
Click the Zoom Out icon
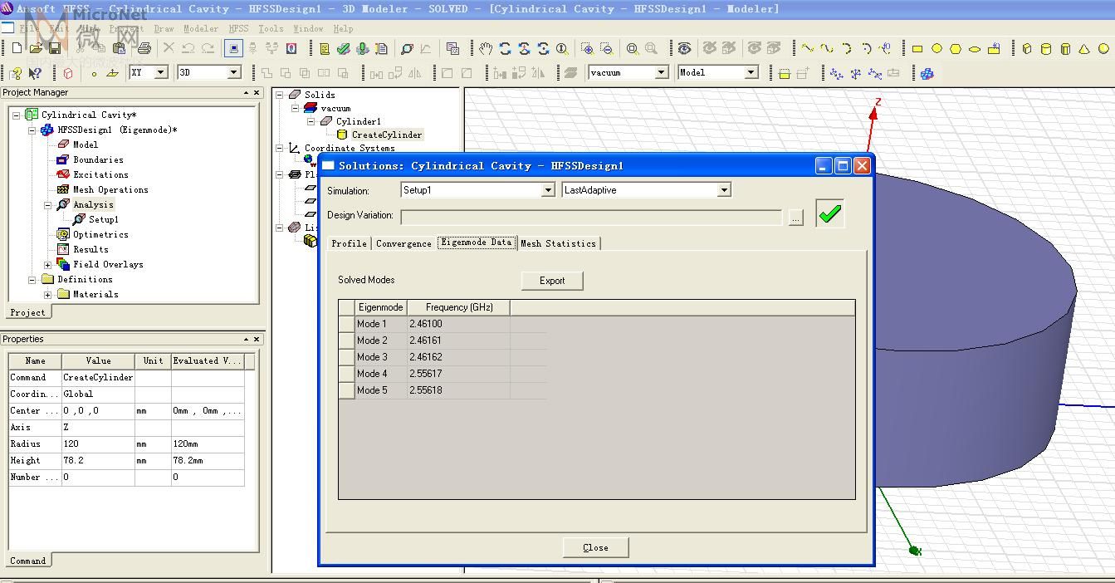point(606,48)
